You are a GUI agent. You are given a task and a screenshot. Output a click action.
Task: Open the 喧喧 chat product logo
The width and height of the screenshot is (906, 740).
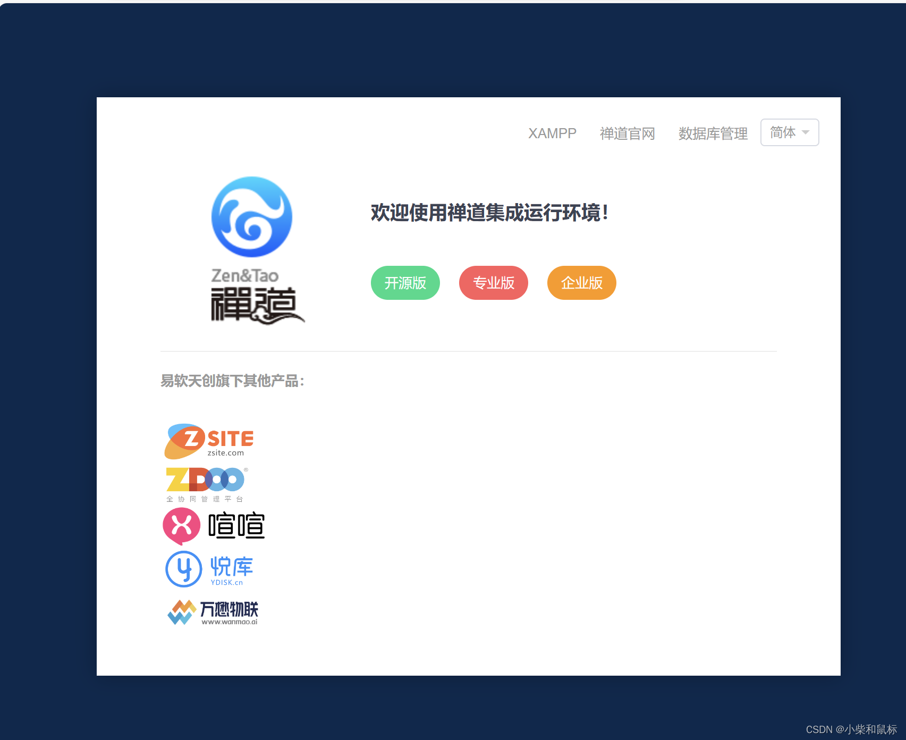214,526
